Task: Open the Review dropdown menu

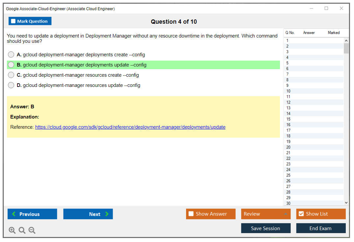Action: coord(266,214)
